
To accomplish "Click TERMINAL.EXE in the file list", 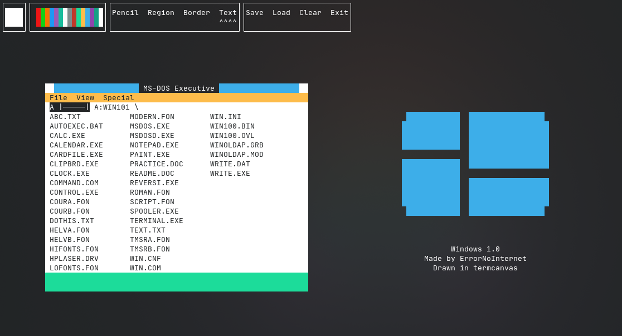I will click(x=156, y=221).
